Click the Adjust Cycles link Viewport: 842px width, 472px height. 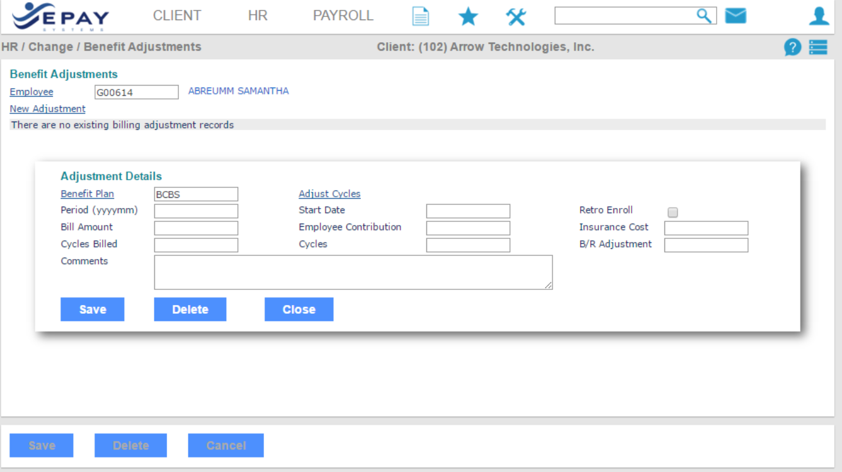pyautogui.click(x=329, y=193)
